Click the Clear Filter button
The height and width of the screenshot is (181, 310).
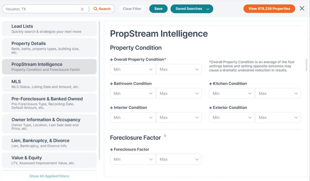132,9
